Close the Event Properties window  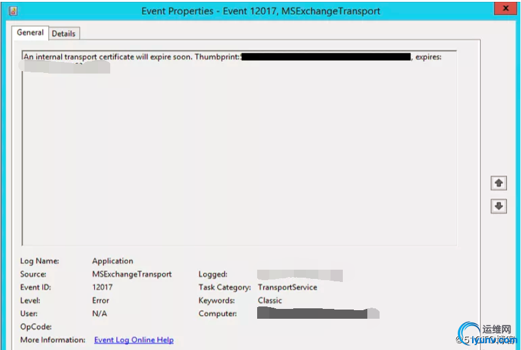[505, 9]
